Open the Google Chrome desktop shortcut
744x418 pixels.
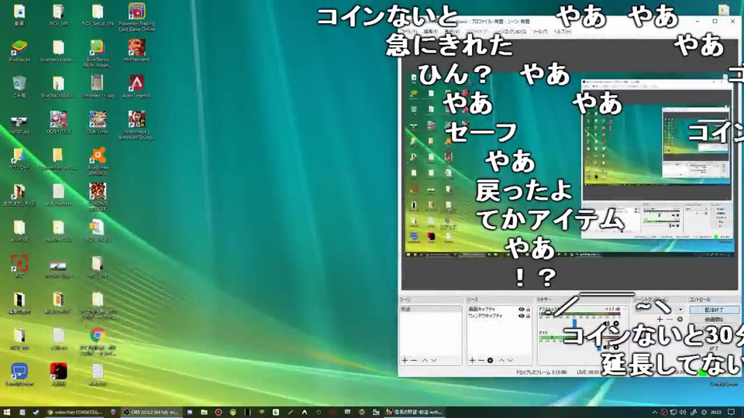click(x=98, y=341)
